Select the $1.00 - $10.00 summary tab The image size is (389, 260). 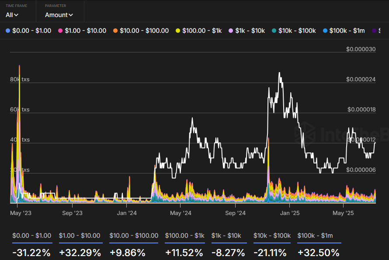coord(80,236)
